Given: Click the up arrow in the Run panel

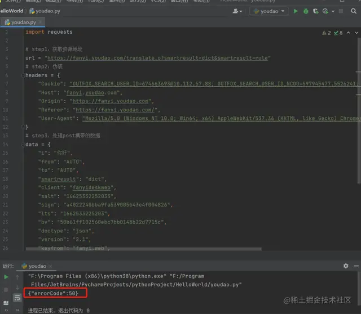Looking at the screenshot, I should click(17, 277).
